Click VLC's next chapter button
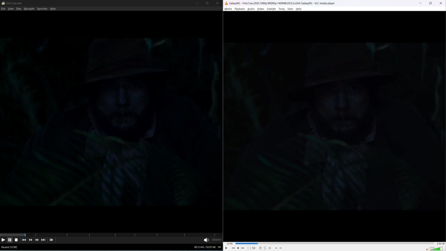Viewport: 446px width, 251px height. (280, 248)
